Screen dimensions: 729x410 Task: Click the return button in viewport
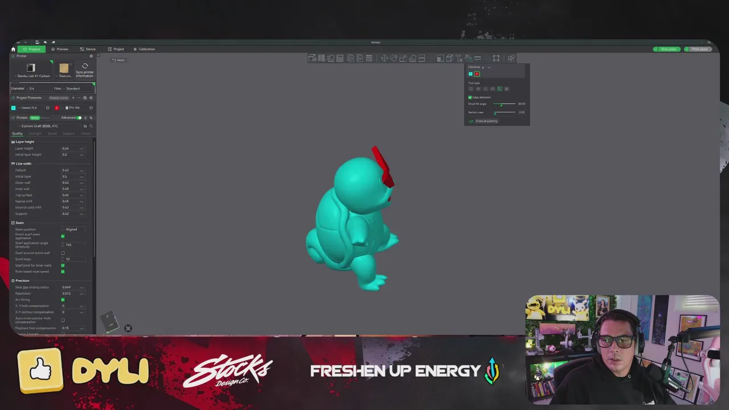point(118,60)
